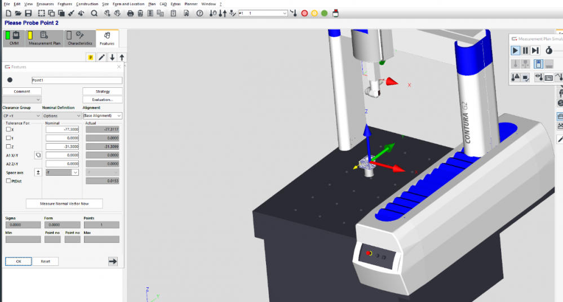563x302 pixels.
Task: Open the Clearance Group CP +Y dropdown
Action: (x=21, y=116)
